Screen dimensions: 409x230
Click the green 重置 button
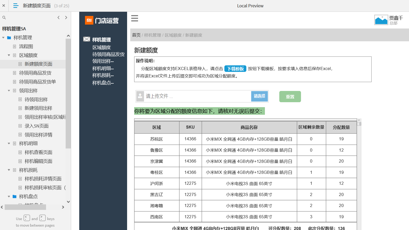tap(290, 97)
